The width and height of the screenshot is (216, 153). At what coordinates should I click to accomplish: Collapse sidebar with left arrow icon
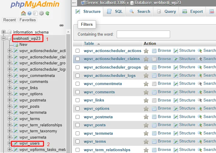74,3
